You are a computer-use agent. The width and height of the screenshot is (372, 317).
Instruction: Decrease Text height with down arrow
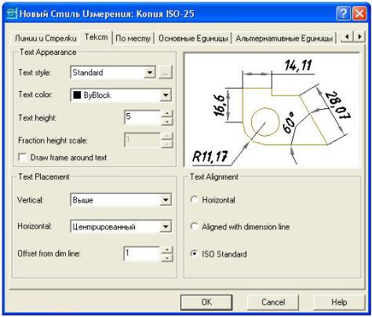click(x=167, y=122)
